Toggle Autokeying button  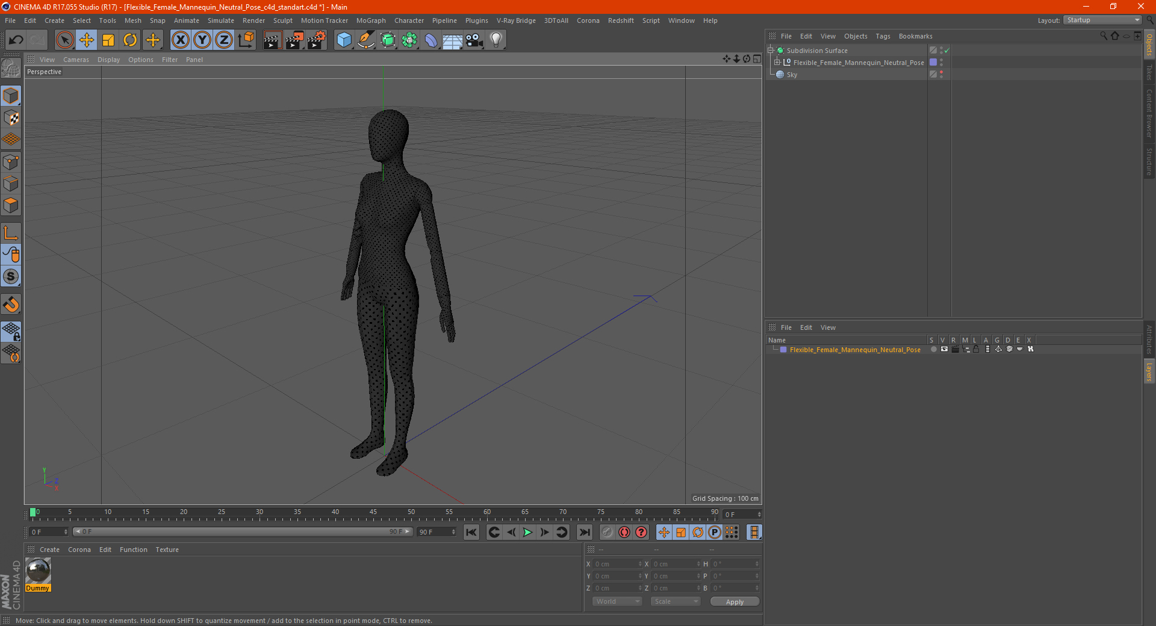624,532
